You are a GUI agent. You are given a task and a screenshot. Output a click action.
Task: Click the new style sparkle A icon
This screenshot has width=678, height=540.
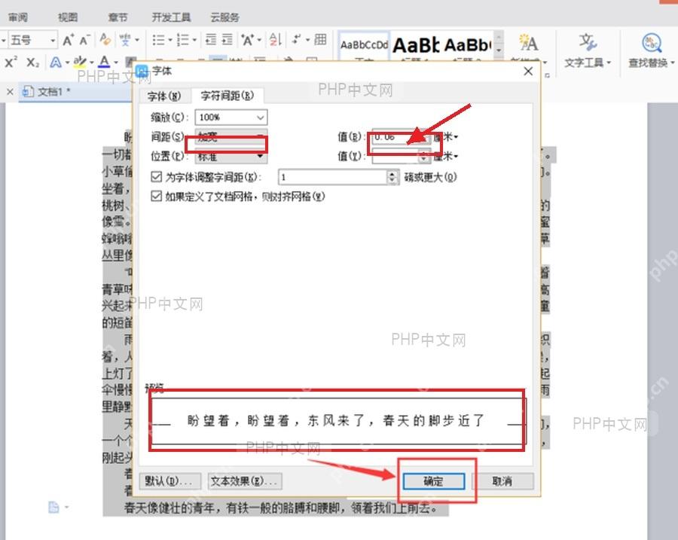point(528,43)
